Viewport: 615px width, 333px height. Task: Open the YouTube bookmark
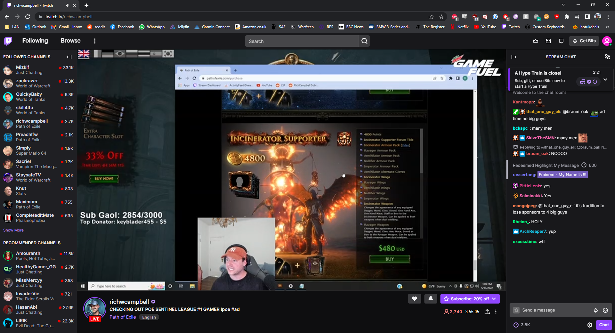[x=485, y=27]
